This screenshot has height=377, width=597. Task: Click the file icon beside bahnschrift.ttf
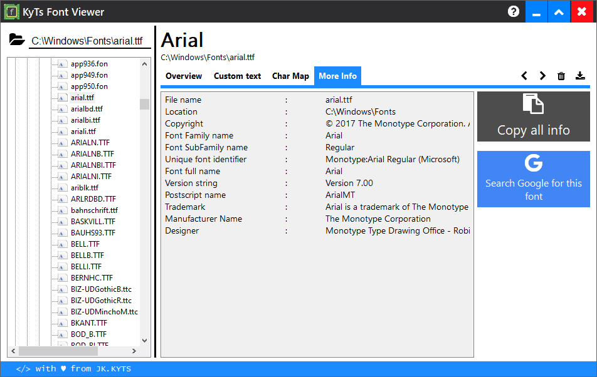(x=63, y=210)
